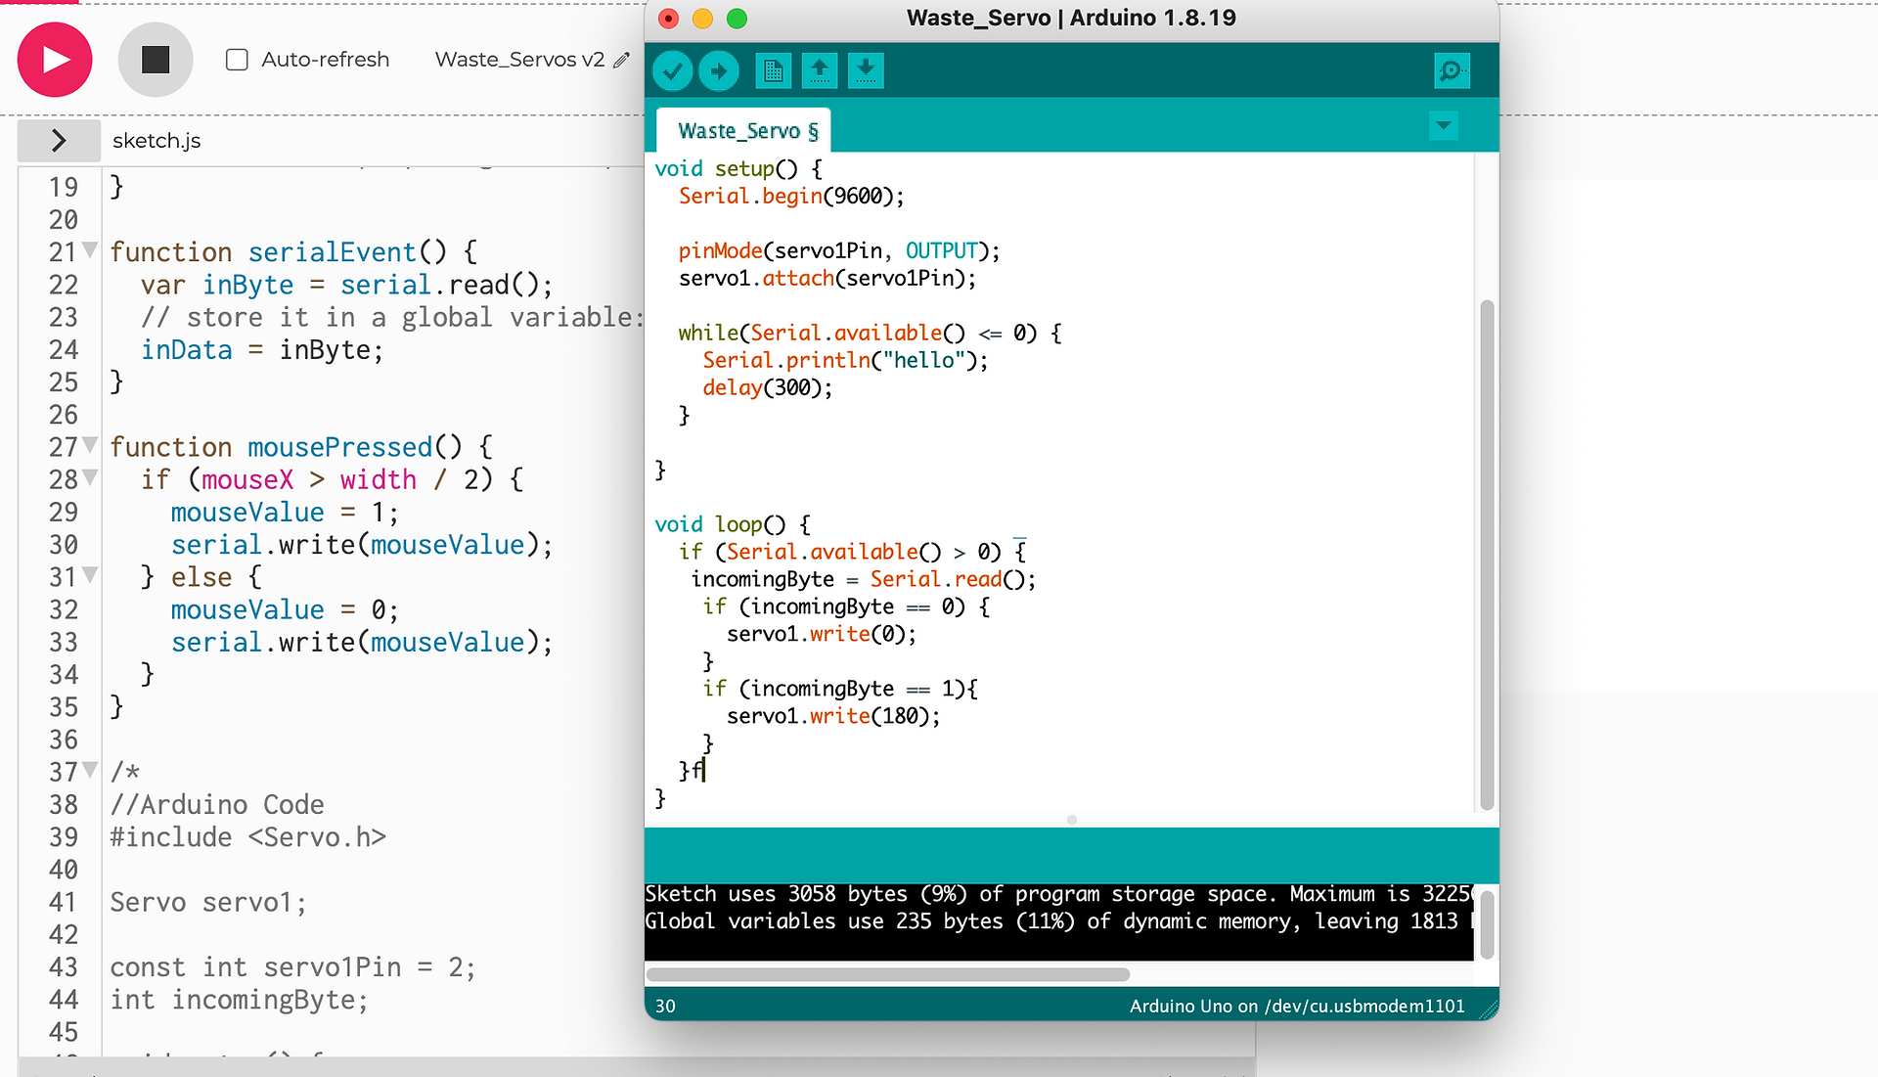
Task: Click line 43 const int servo1Pin
Action: point(292,966)
